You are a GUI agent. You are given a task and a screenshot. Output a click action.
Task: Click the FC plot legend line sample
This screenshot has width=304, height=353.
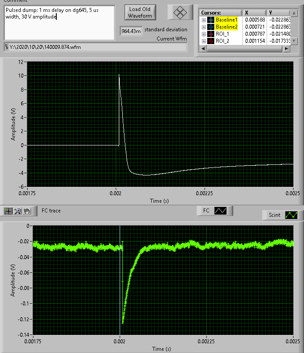220,211
